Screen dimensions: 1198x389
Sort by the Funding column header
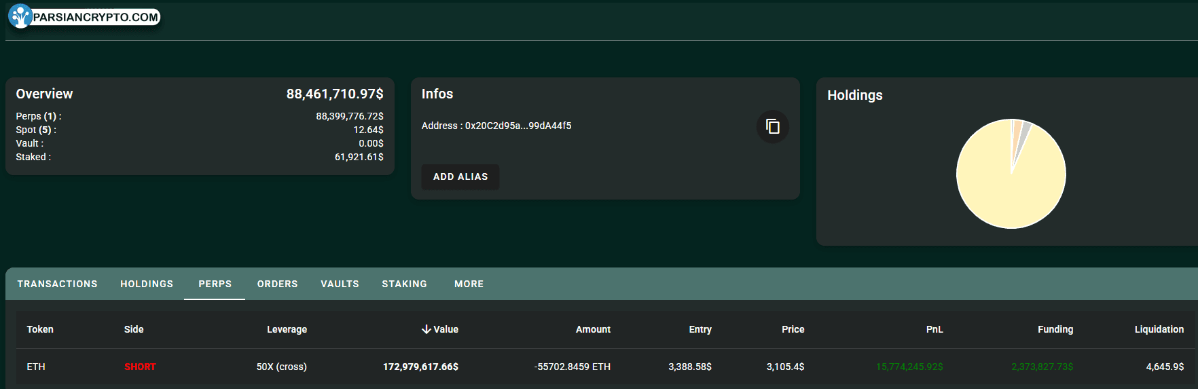(x=1055, y=329)
